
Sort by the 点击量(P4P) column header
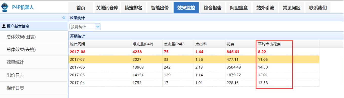coord(178,44)
